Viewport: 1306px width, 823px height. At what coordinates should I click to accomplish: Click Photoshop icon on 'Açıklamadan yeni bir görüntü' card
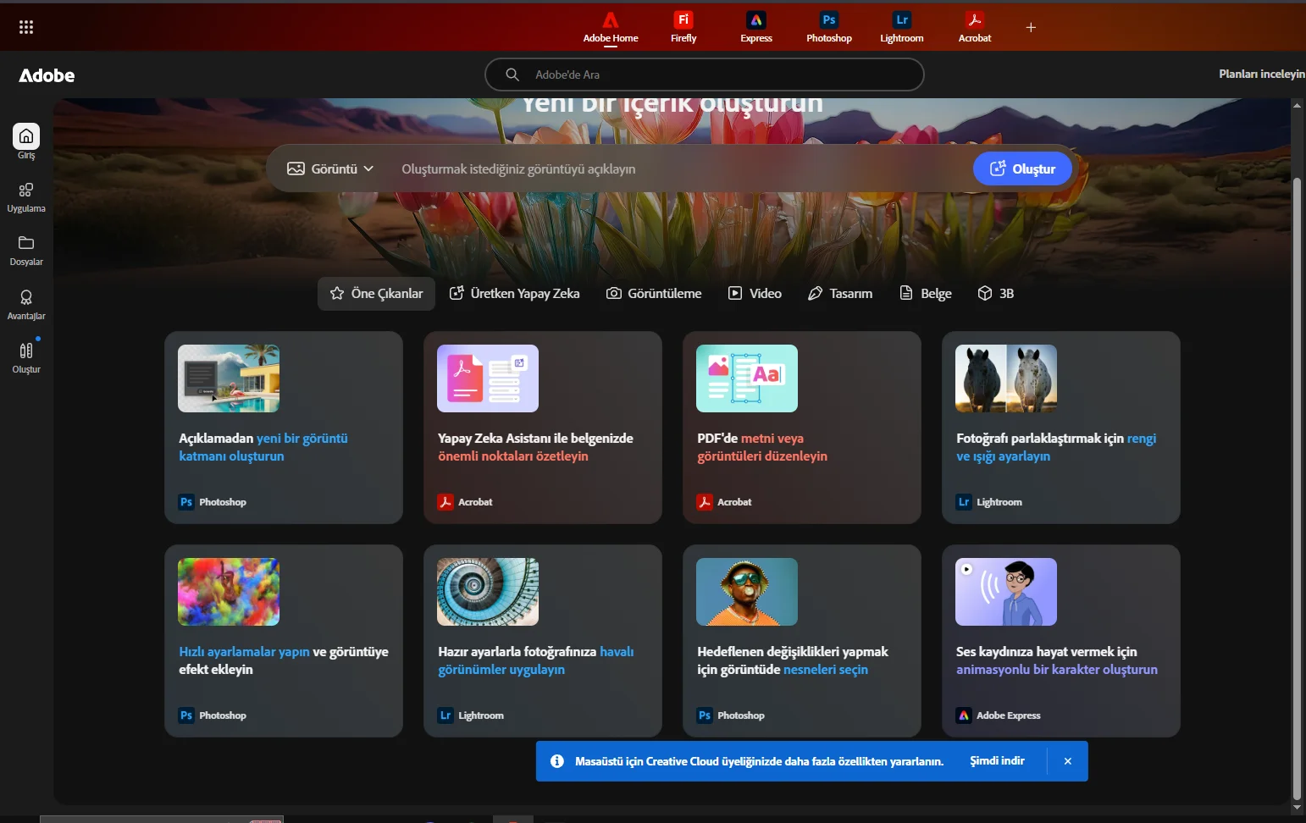186,502
